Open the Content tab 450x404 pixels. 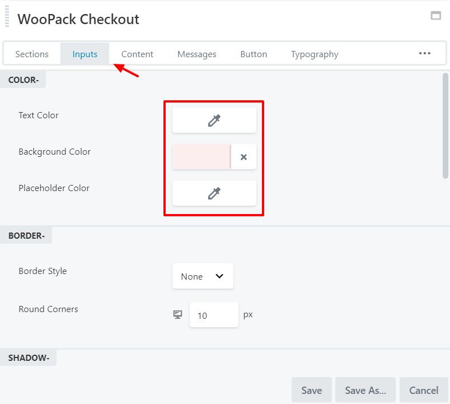coord(137,54)
